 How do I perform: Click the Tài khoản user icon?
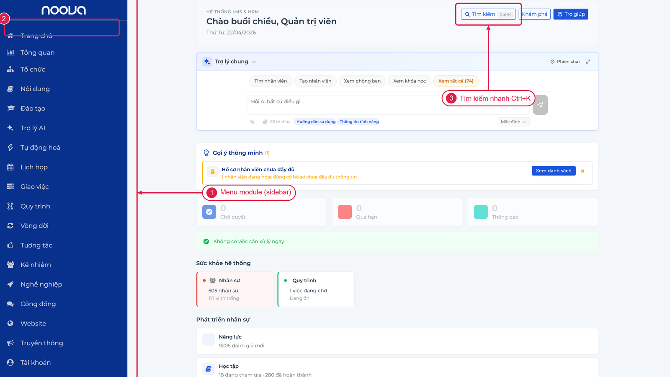(x=10, y=362)
